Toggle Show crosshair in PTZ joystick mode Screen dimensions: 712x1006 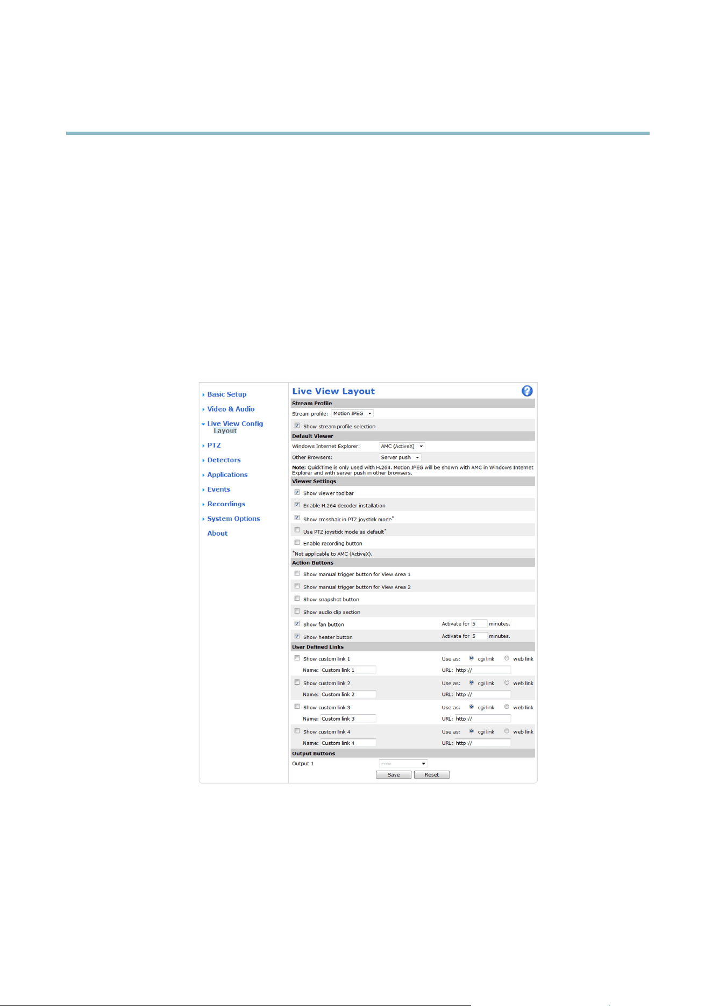297,518
